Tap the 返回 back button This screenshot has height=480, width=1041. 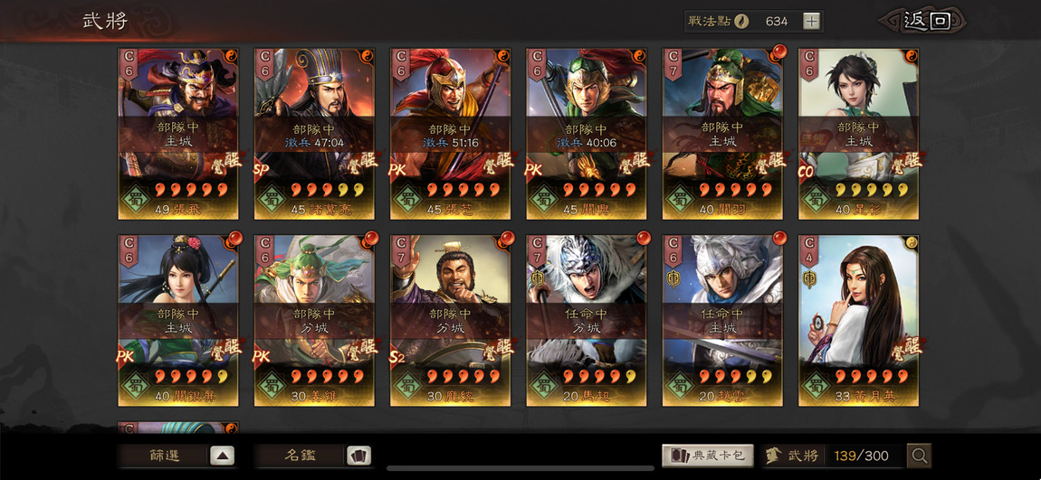[x=924, y=21]
